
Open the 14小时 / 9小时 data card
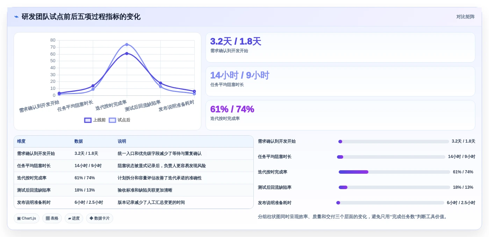pyautogui.click(x=340, y=81)
